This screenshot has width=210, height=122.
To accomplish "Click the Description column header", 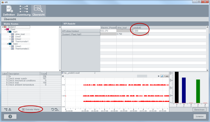I will [24, 74].
